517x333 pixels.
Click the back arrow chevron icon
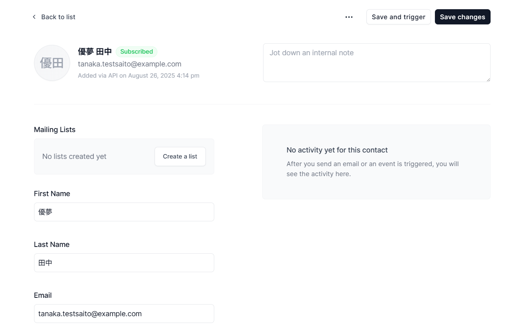click(x=34, y=17)
